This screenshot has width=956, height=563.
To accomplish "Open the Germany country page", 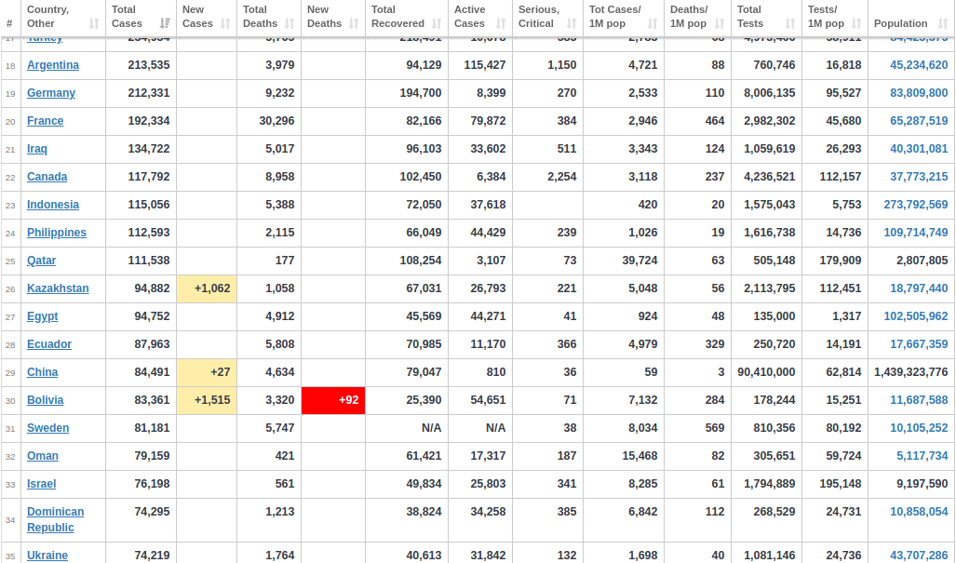I will click(x=51, y=93).
